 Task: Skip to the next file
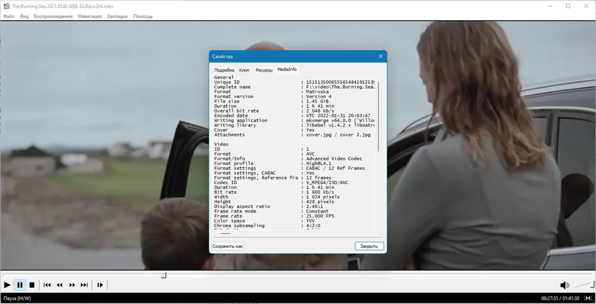click(x=85, y=284)
